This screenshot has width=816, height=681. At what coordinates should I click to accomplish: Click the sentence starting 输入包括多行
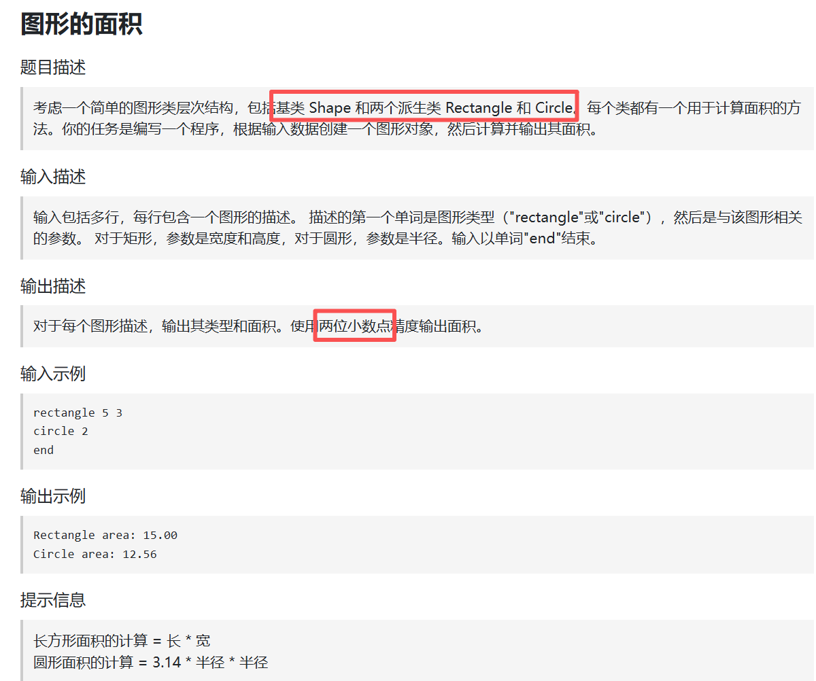coord(167,217)
